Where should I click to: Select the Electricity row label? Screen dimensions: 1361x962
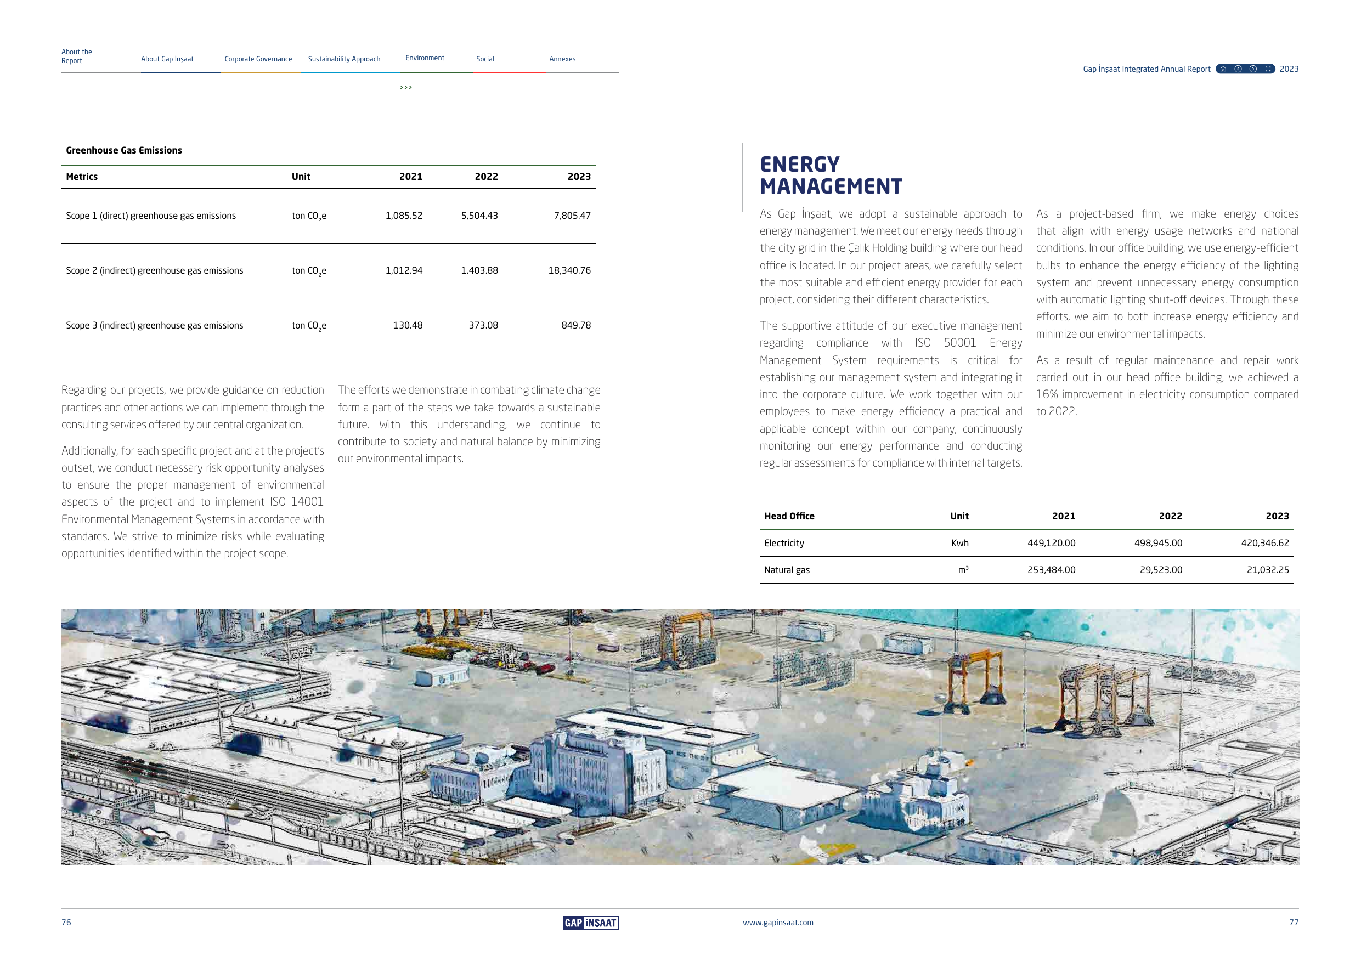coord(784,542)
